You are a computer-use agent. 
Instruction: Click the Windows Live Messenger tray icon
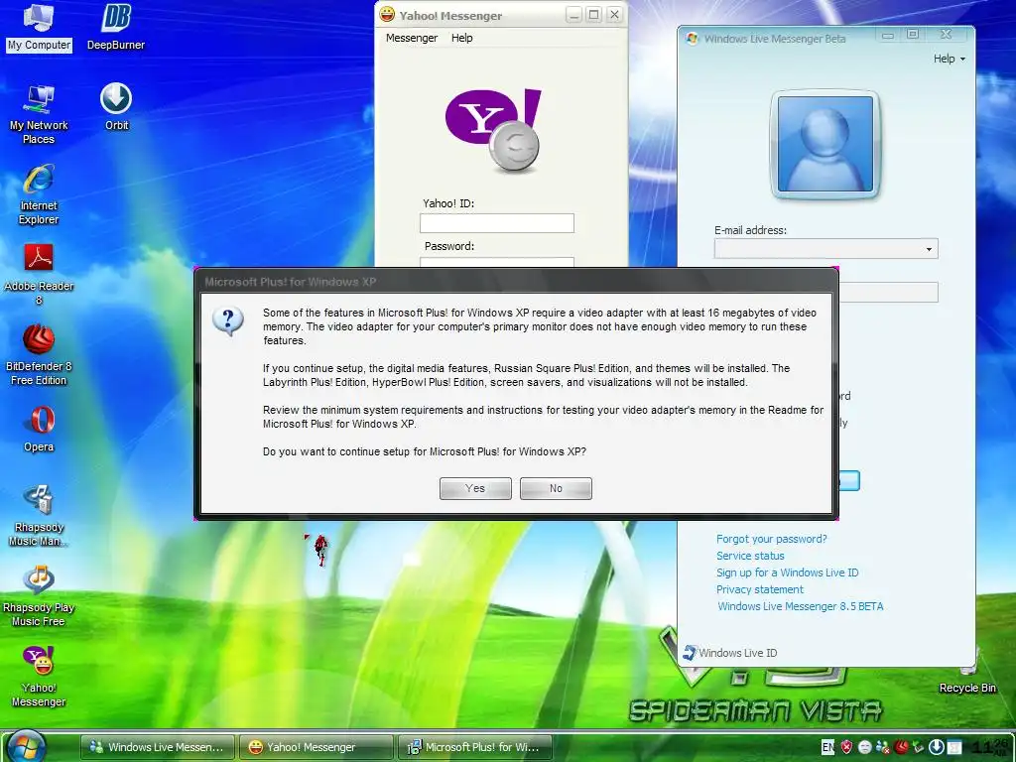click(x=882, y=747)
